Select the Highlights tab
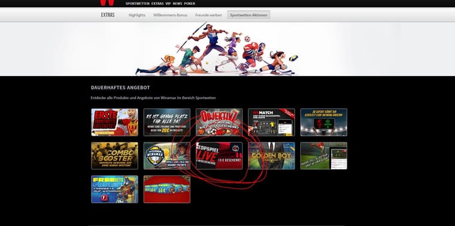 point(137,15)
